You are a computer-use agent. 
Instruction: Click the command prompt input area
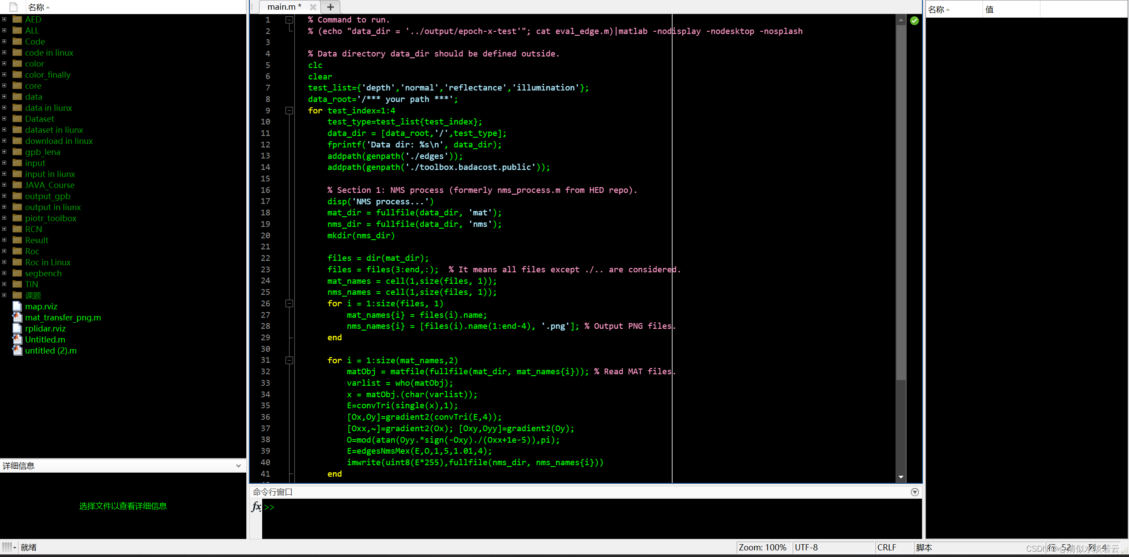(591, 518)
